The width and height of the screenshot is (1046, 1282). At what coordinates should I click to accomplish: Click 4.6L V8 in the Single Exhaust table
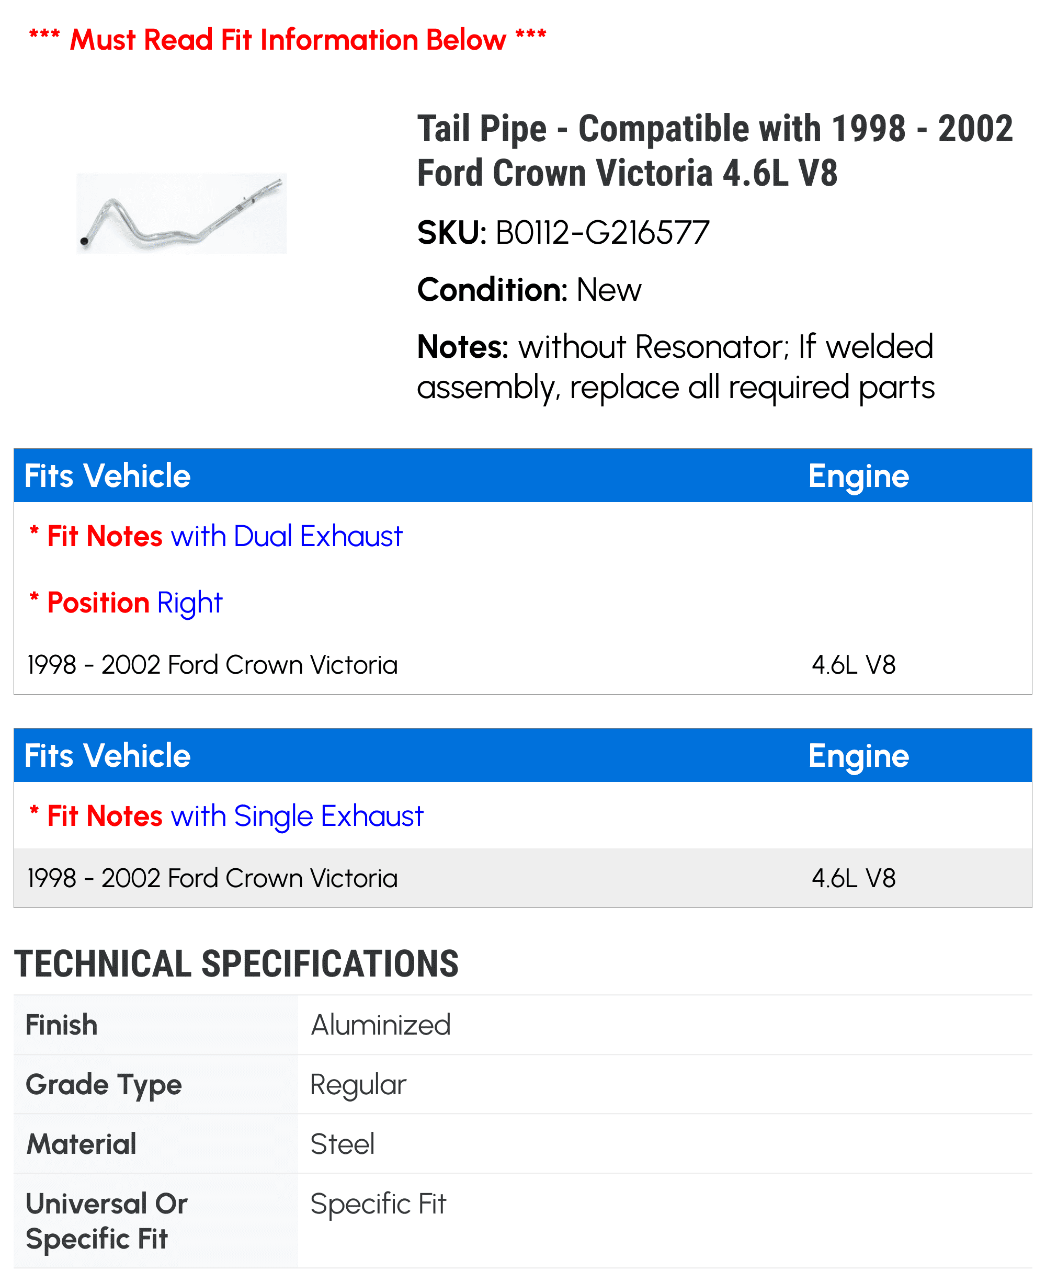point(853,878)
